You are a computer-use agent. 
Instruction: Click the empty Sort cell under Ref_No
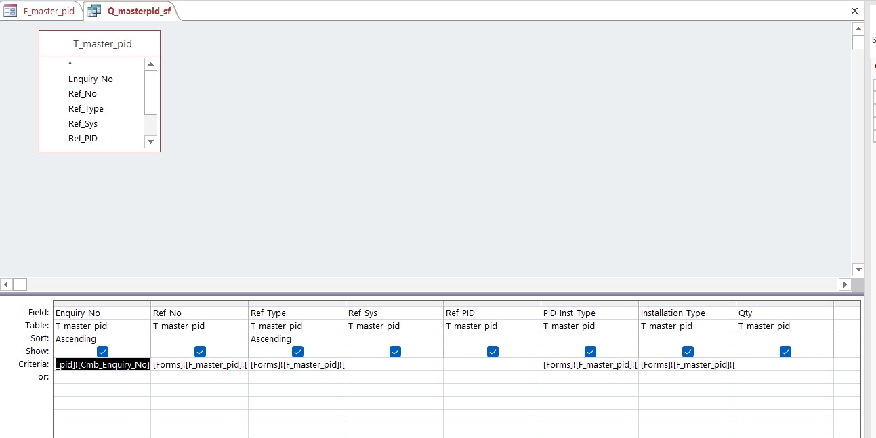coord(200,338)
